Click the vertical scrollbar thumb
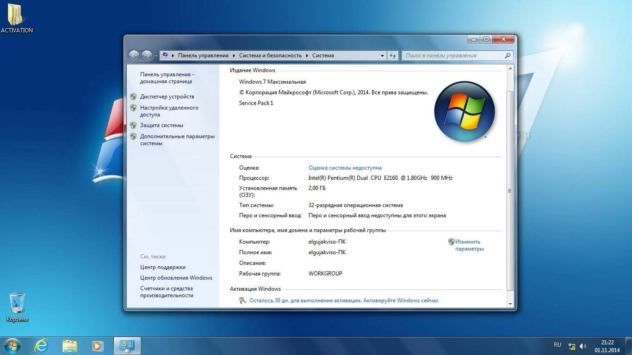The width and height of the screenshot is (632, 355). tap(510, 190)
